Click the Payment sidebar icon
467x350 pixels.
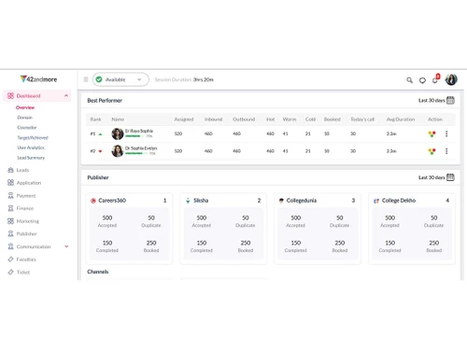(x=10, y=195)
